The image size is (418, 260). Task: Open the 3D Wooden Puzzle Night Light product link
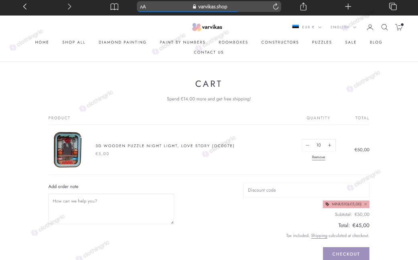tap(165, 146)
